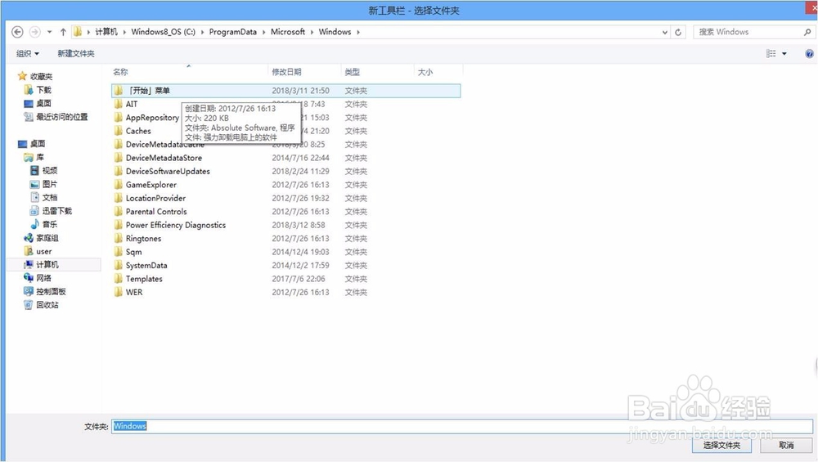Open 桌面 under favorites

[44, 103]
